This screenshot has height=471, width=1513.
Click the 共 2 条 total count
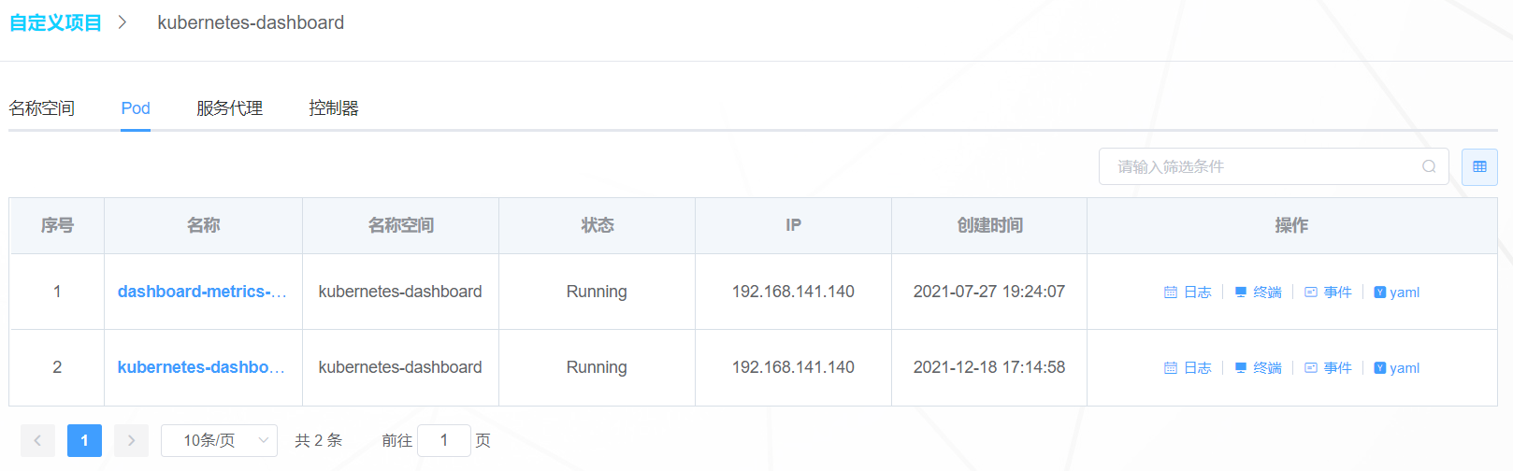pyautogui.click(x=319, y=440)
